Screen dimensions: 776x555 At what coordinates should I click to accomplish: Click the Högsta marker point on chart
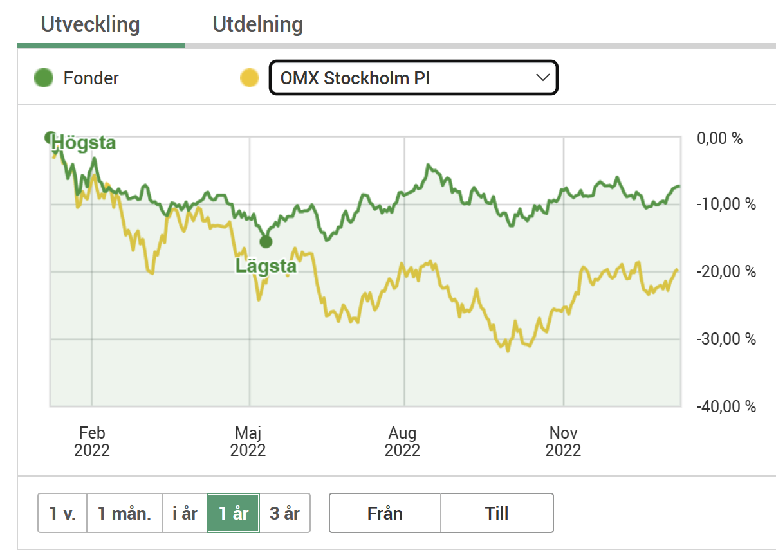pyautogui.click(x=51, y=137)
